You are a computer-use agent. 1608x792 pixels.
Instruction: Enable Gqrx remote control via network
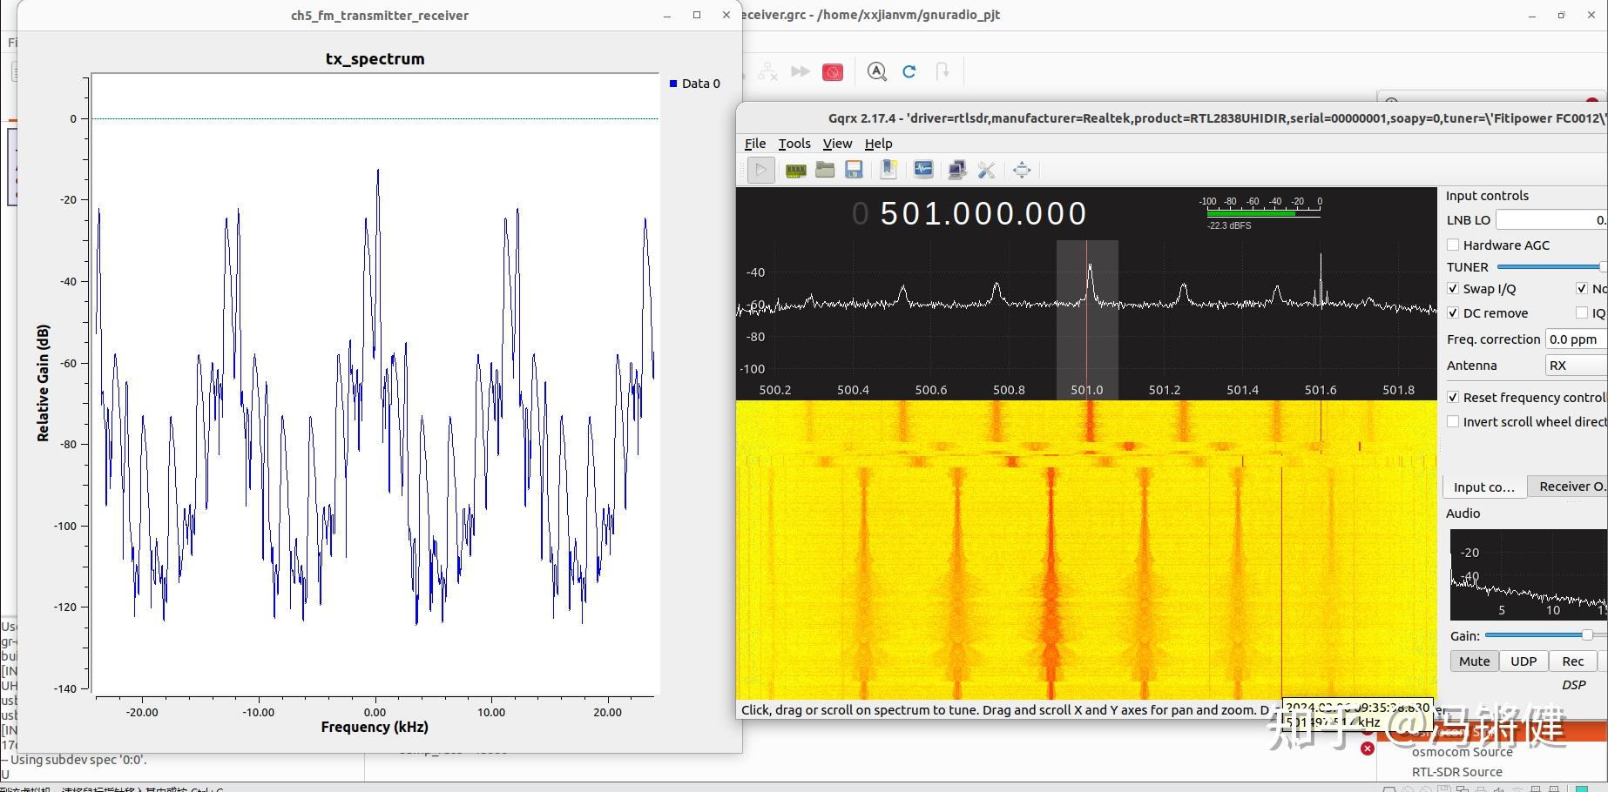tap(957, 170)
